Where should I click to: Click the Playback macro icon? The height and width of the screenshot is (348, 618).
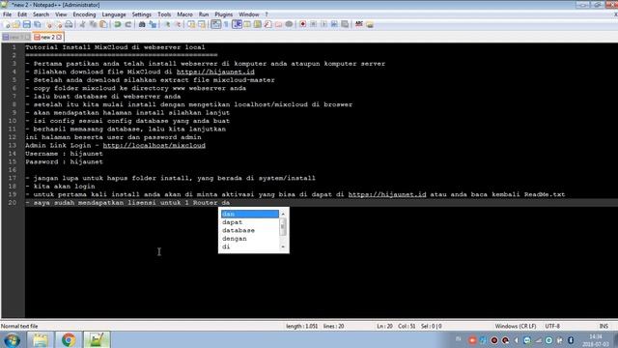[323, 24]
